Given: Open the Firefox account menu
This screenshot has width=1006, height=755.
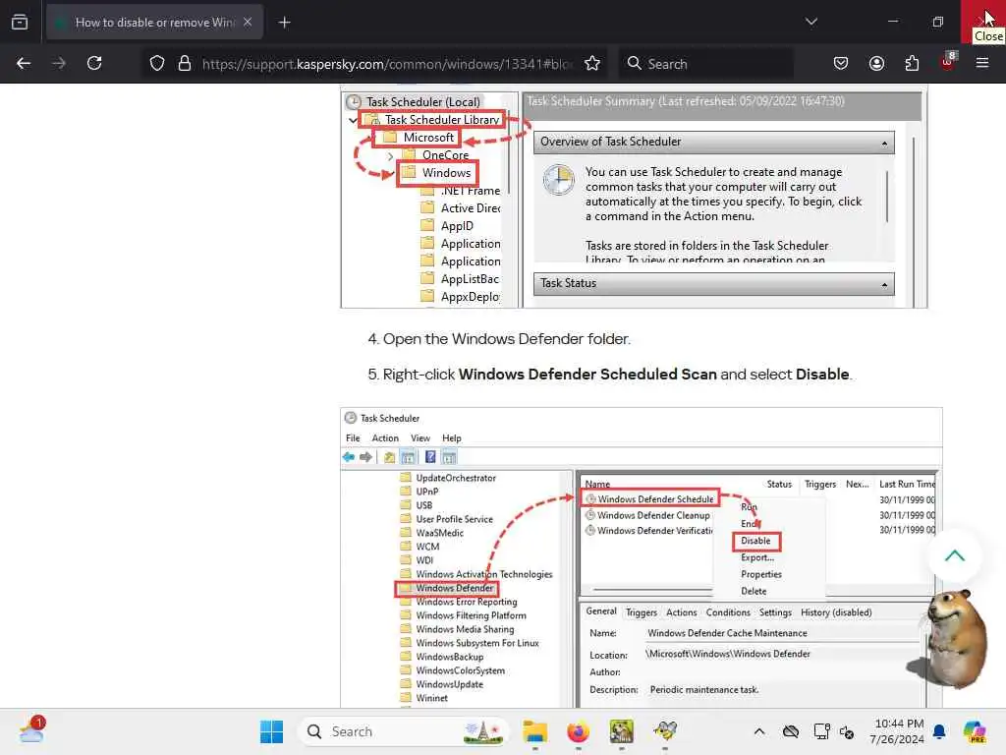Looking at the screenshot, I should click(876, 63).
